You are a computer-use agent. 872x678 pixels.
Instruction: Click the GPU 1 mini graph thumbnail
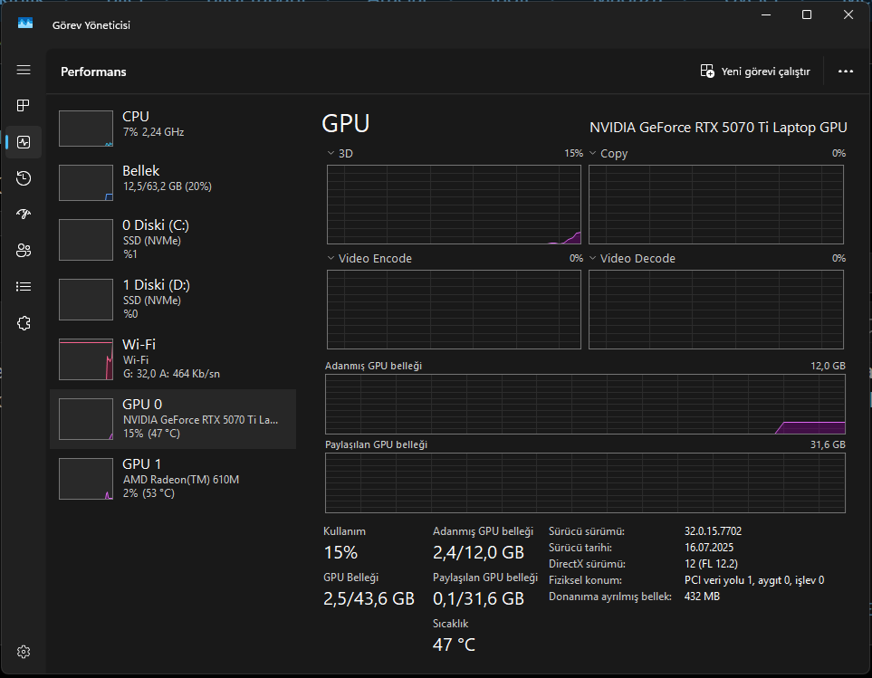pos(86,479)
